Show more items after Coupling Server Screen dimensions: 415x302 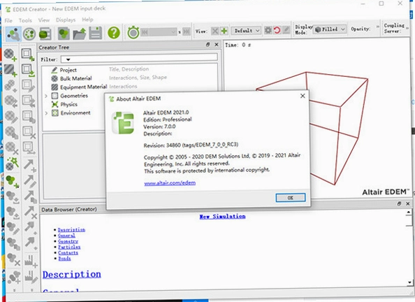407,27
